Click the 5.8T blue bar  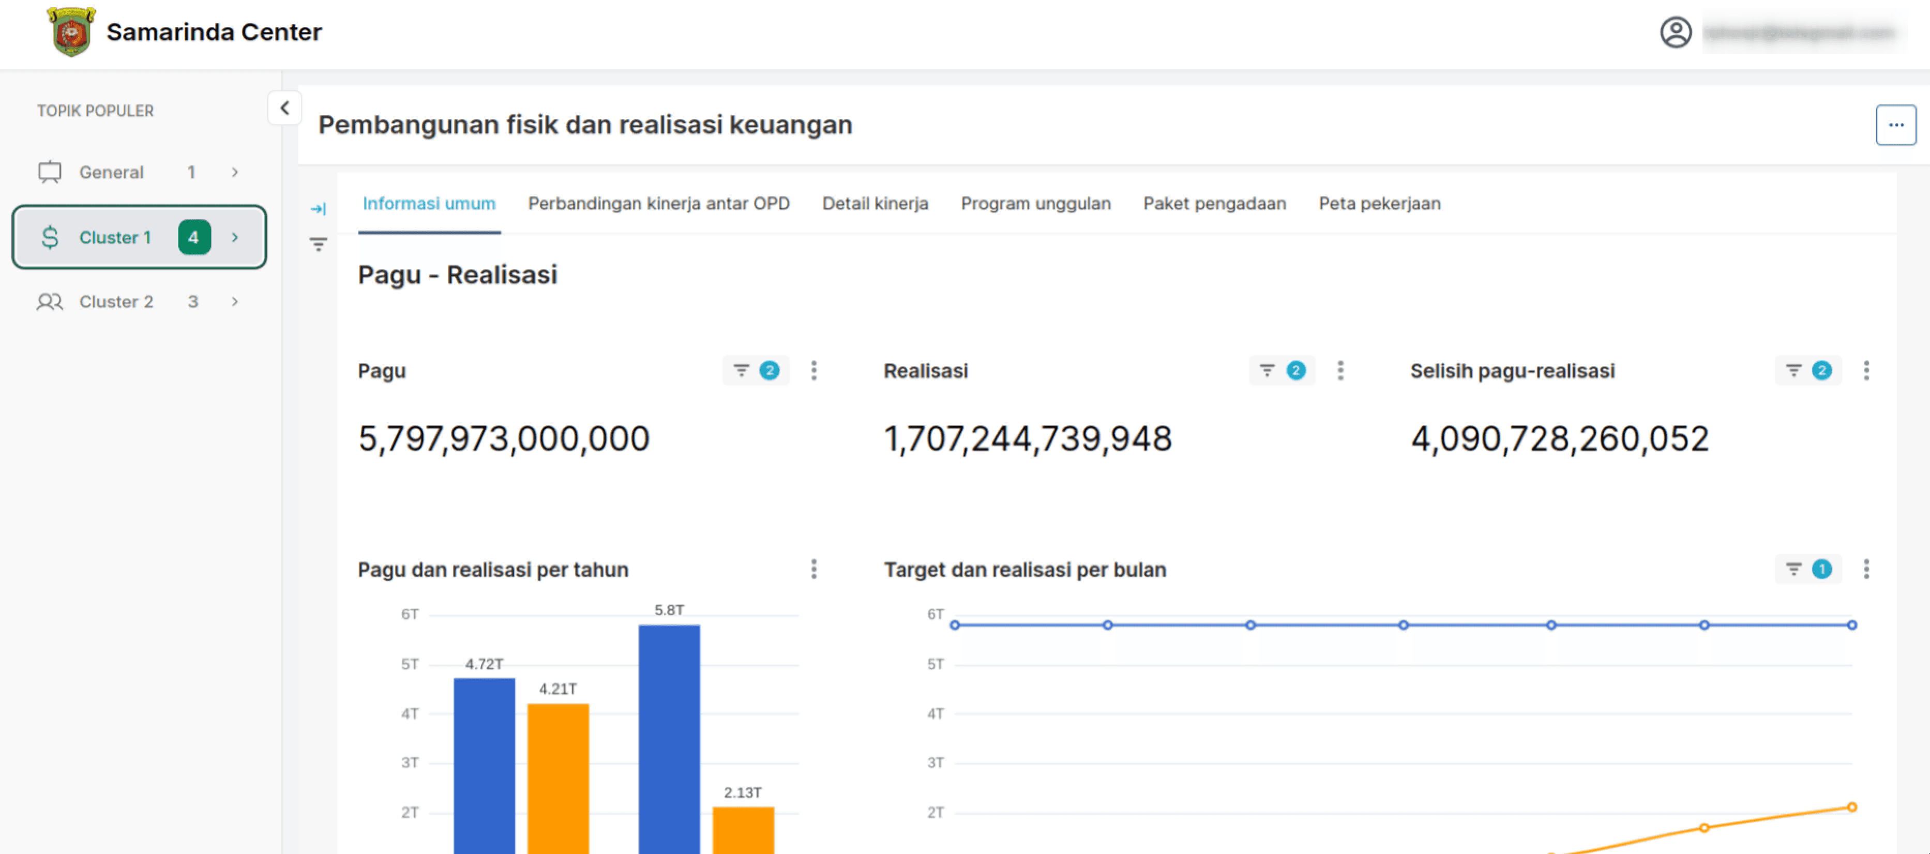click(x=669, y=739)
